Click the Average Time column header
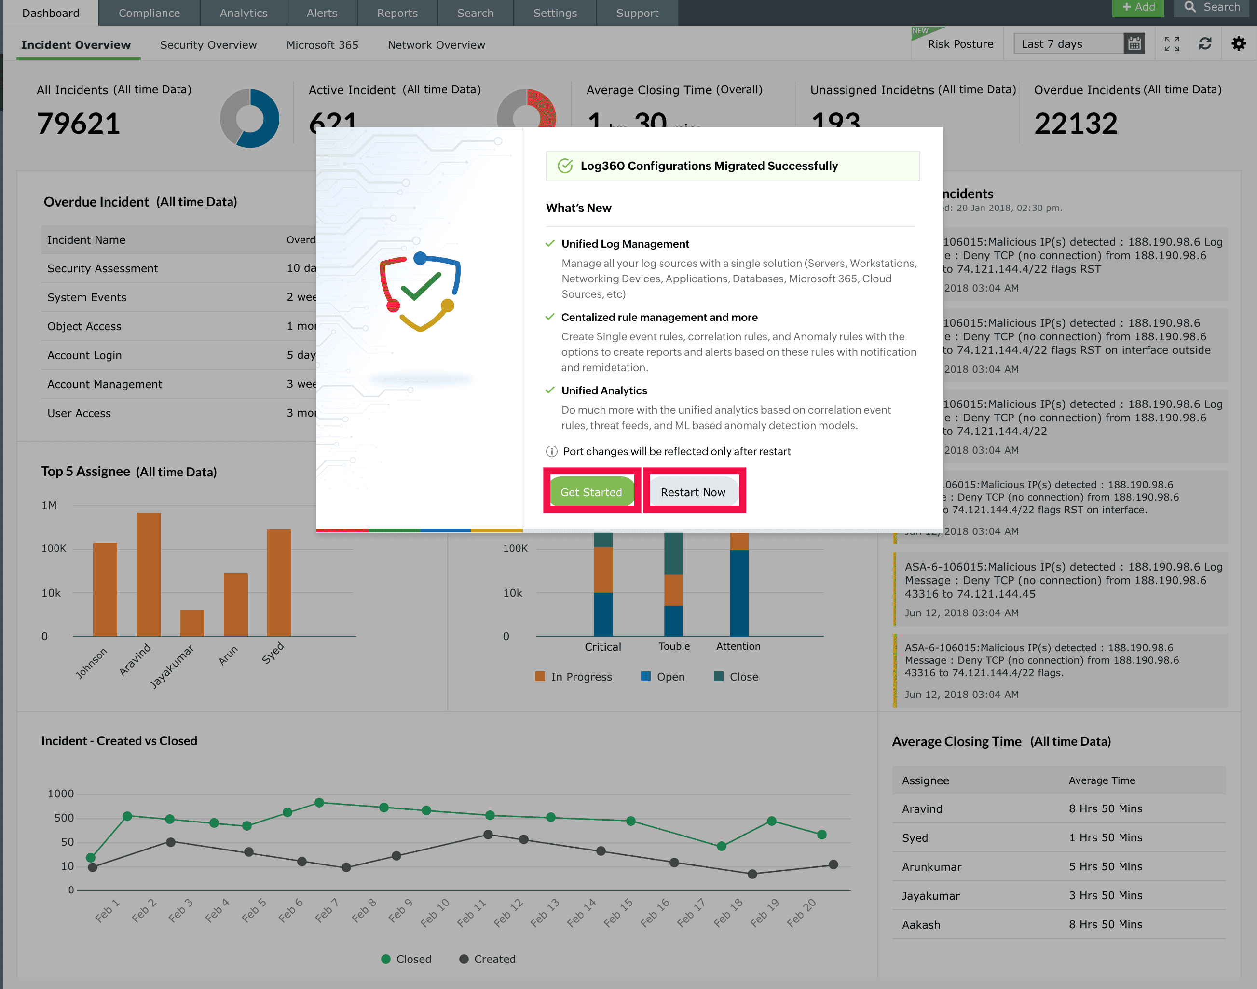1257x989 pixels. click(1102, 780)
